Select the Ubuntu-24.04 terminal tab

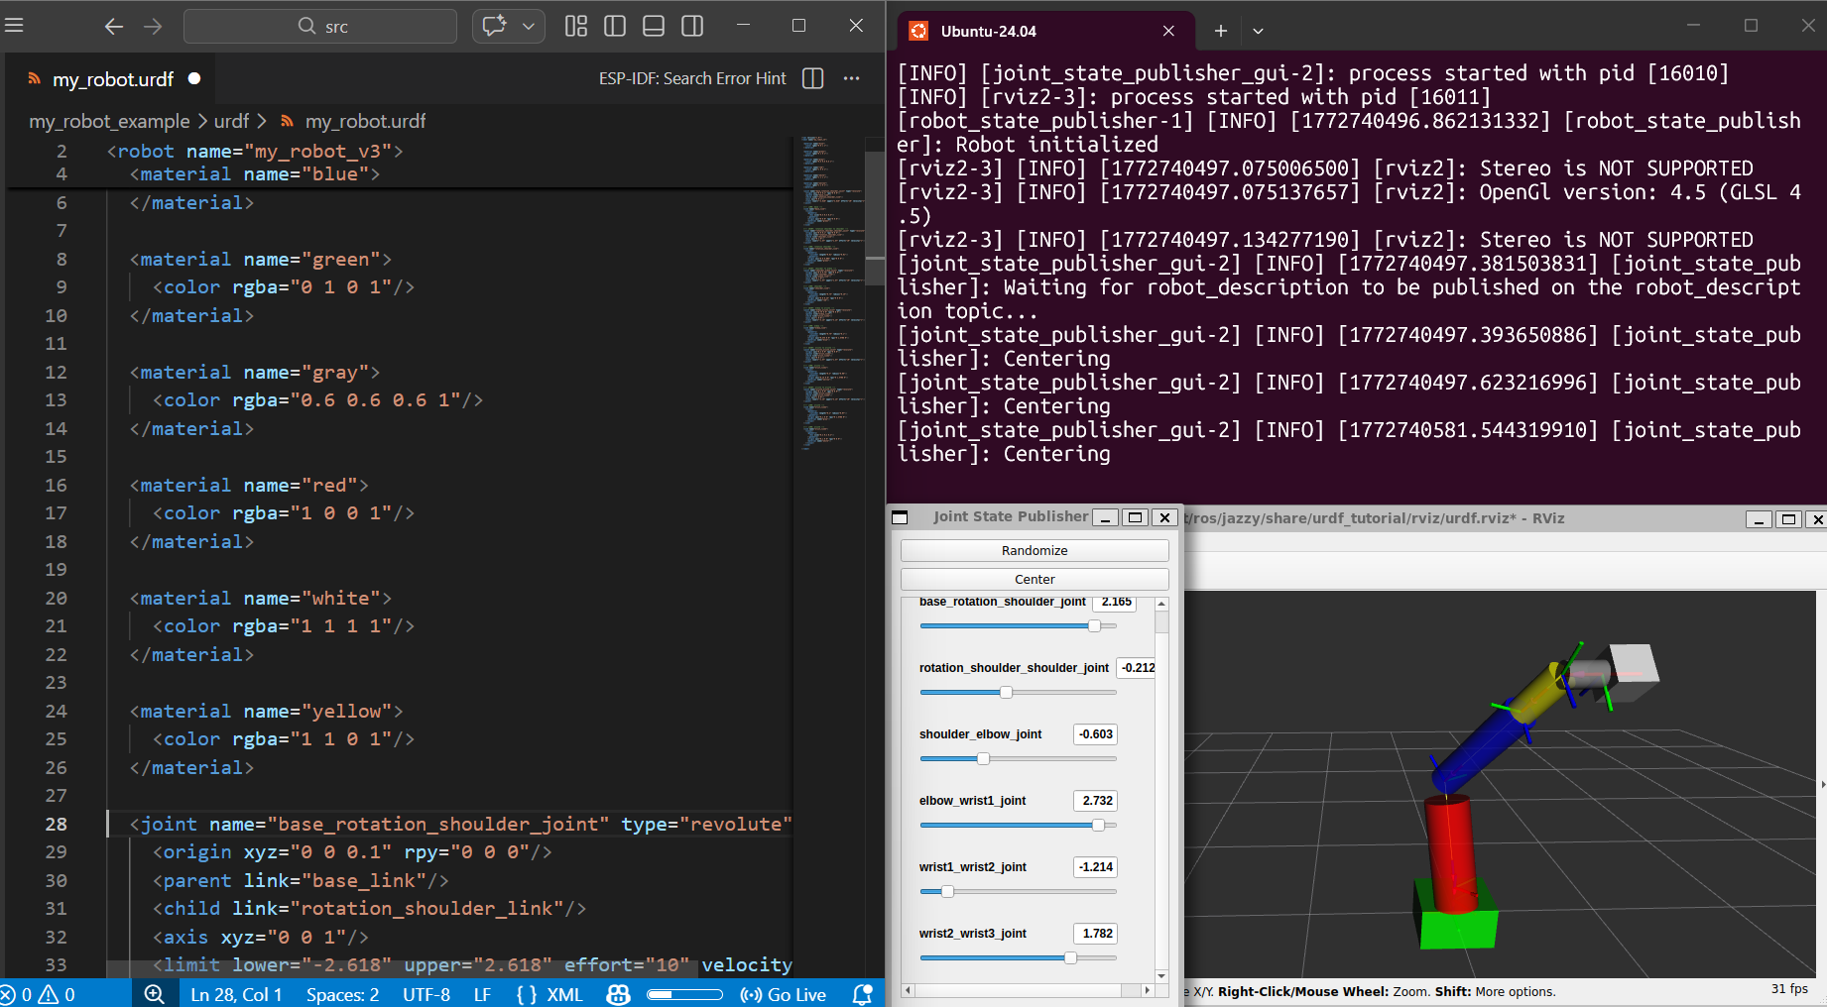pyautogui.click(x=988, y=32)
